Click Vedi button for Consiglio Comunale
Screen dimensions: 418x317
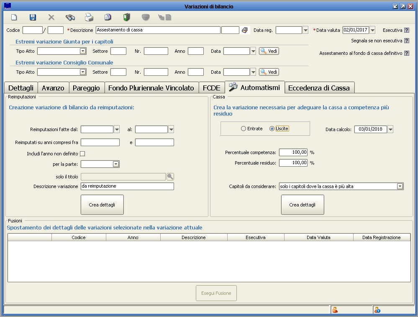point(269,72)
